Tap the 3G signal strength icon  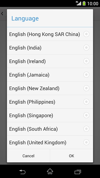(78, 3)
